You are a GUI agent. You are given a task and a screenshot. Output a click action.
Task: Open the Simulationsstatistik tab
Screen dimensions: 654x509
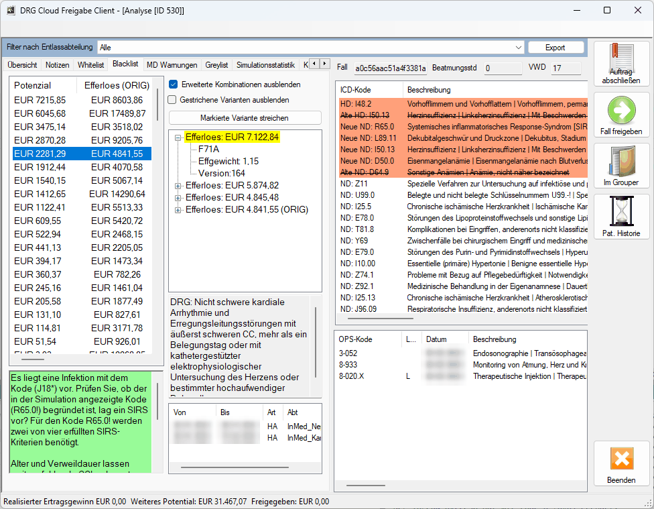(265, 65)
